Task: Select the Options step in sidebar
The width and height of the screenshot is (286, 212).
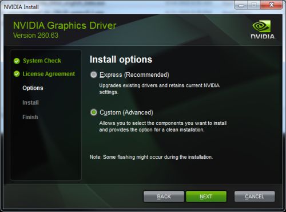Action: pyautogui.click(x=33, y=88)
